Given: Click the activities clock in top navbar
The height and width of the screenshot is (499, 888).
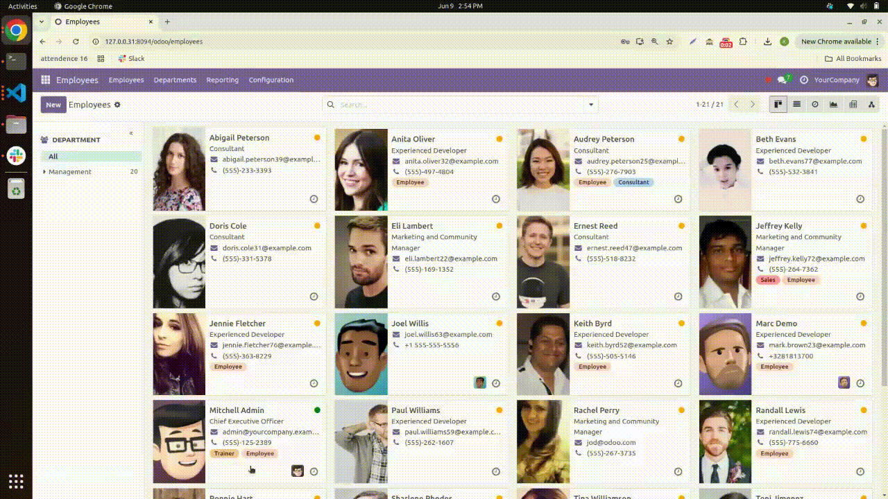Looking at the screenshot, I should click(x=803, y=80).
